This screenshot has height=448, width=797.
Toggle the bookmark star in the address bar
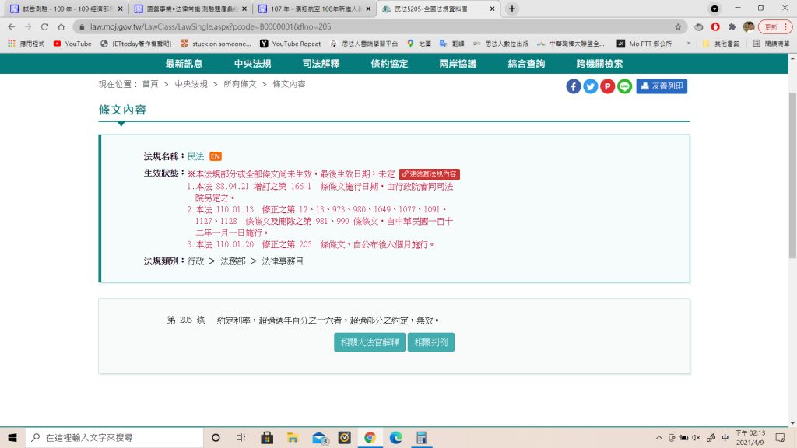[x=677, y=27]
